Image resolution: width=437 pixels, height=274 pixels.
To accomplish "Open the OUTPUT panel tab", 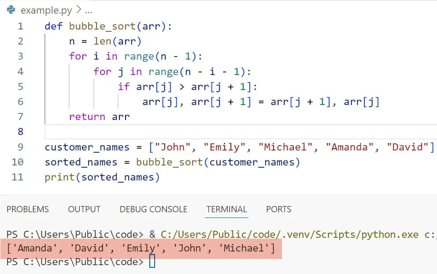I will (84, 209).
